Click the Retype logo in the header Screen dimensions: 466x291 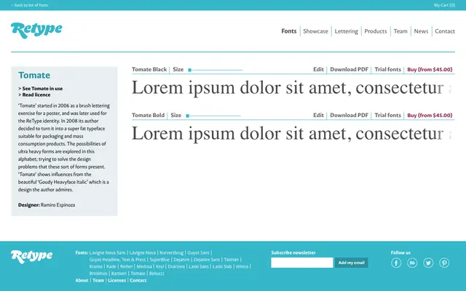[x=36, y=31]
